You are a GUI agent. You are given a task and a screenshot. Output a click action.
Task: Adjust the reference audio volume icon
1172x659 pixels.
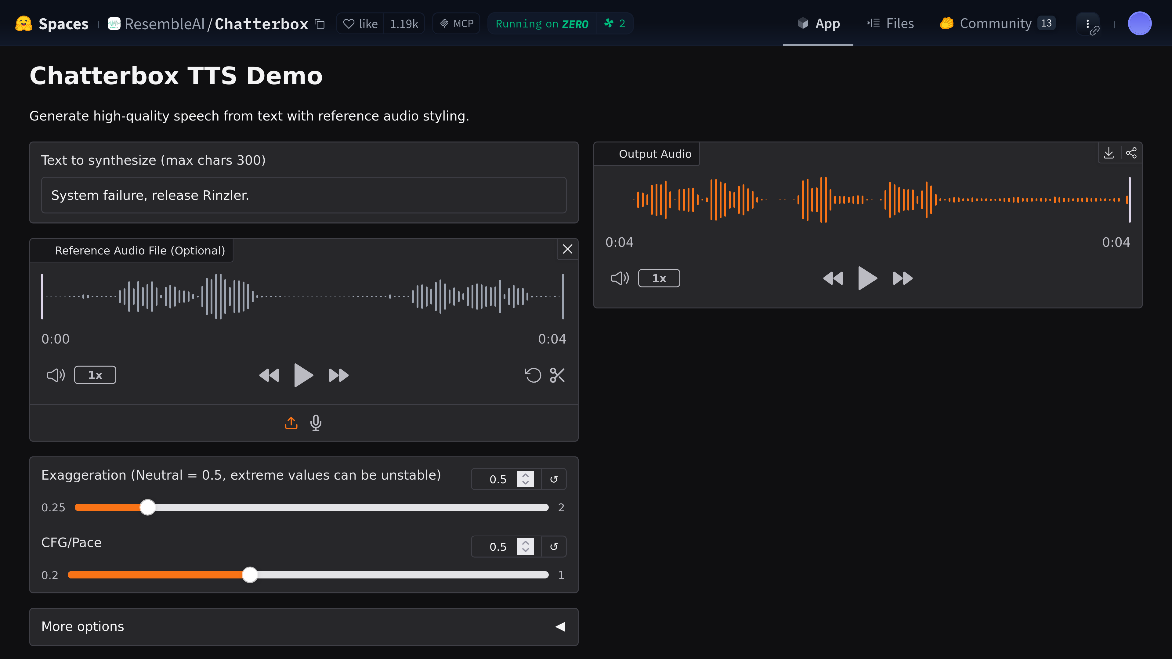pos(56,375)
